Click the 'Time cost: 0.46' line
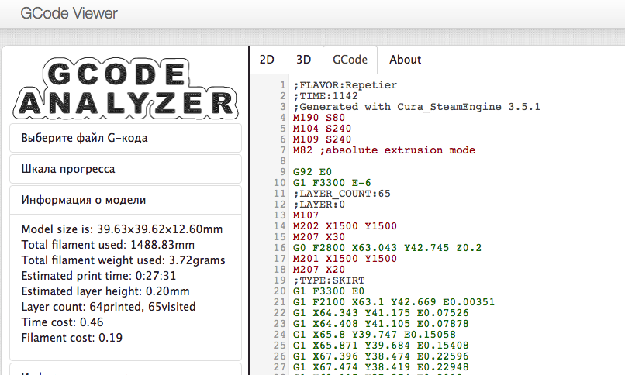The height and width of the screenshot is (375, 625). click(x=62, y=322)
